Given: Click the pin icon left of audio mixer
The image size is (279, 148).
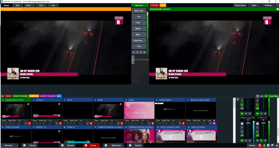Looking at the screenshot, I should 238,100.
